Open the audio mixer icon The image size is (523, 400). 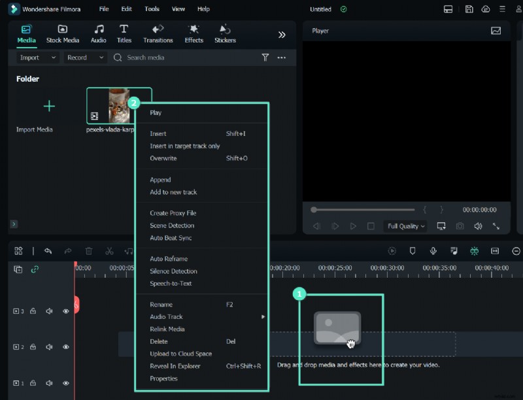tap(453, 251)
